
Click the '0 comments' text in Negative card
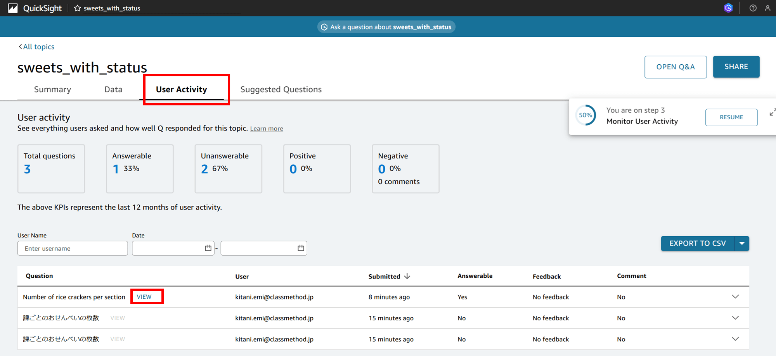tap(399, 182)
